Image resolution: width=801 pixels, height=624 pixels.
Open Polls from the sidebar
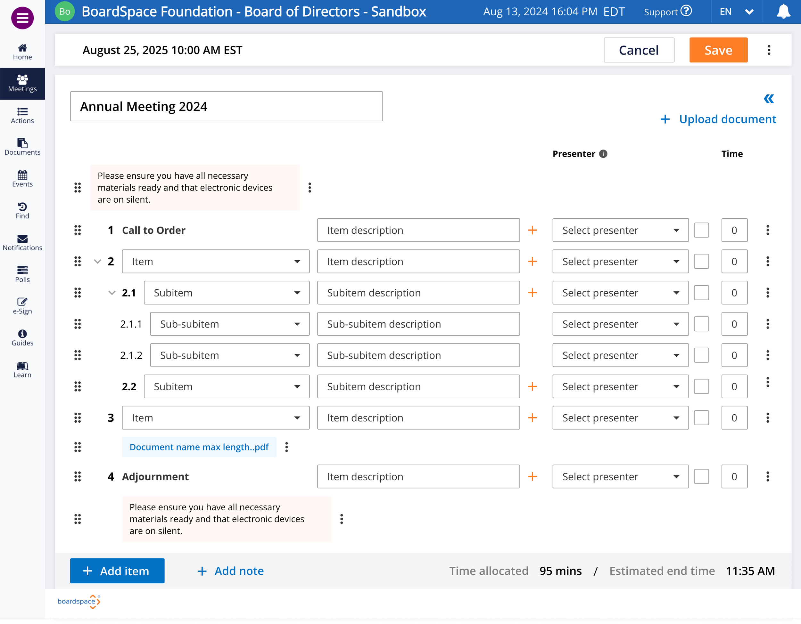22,274
